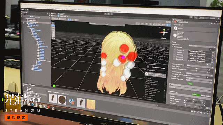This screenshot has height=125, width=223.
Task: Click object picker for toufa009 element
Action: [x=213, y=53]
